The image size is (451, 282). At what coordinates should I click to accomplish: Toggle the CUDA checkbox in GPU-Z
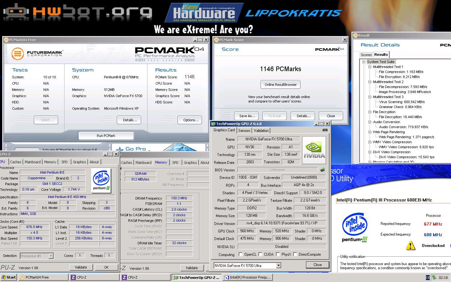pyautogui.click(x=260, y=254)
